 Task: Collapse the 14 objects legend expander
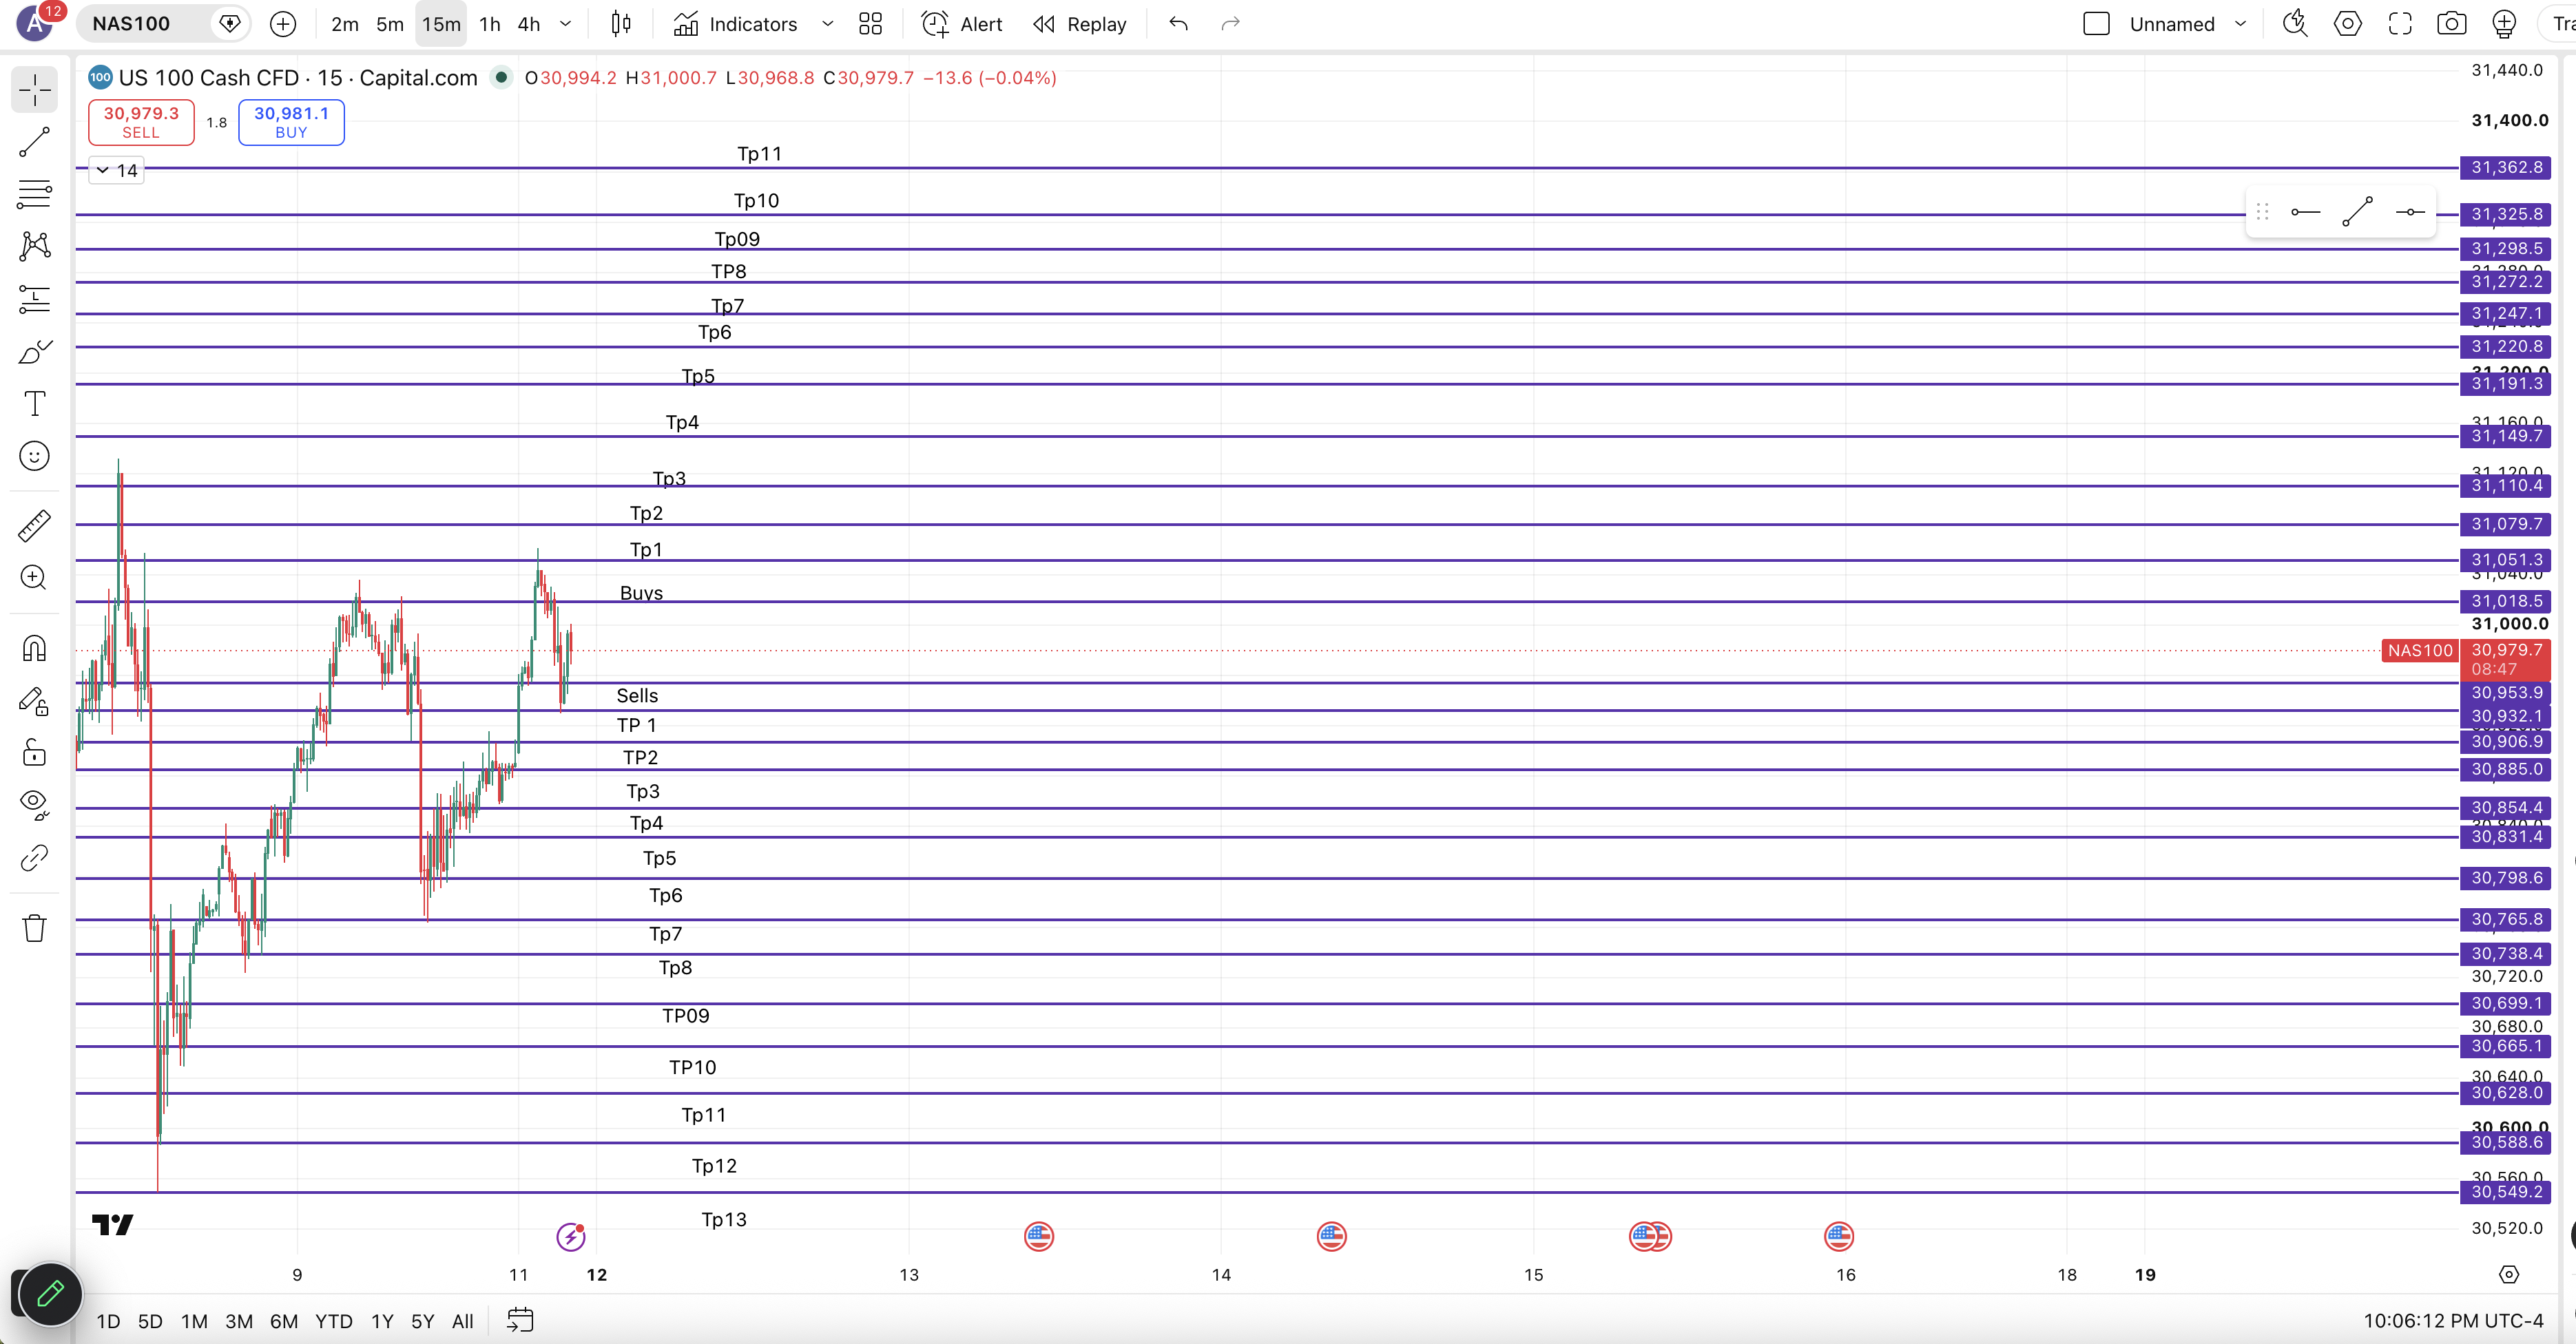(117, 170)
